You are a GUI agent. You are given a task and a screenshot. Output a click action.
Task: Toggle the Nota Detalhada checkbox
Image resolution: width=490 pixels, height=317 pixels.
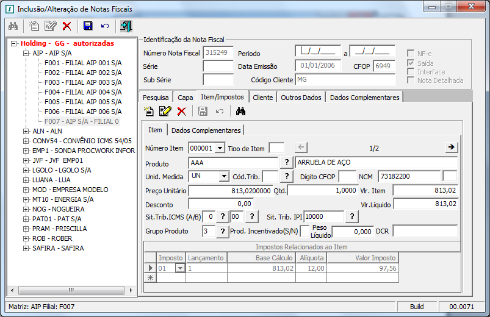point(411,80)
